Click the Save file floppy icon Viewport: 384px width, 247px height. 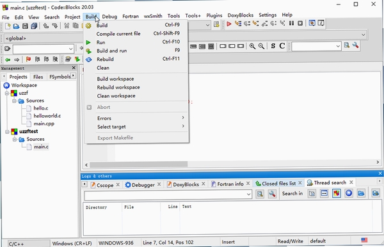tap(25, 26)
